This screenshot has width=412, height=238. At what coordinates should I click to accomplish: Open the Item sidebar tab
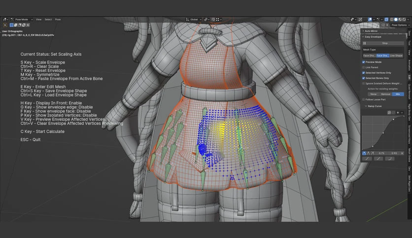coord(410,33)
